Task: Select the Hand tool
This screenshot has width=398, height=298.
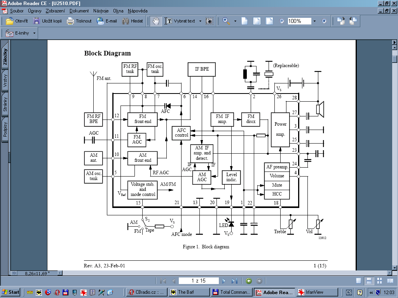Action: (x=155, y=21)
